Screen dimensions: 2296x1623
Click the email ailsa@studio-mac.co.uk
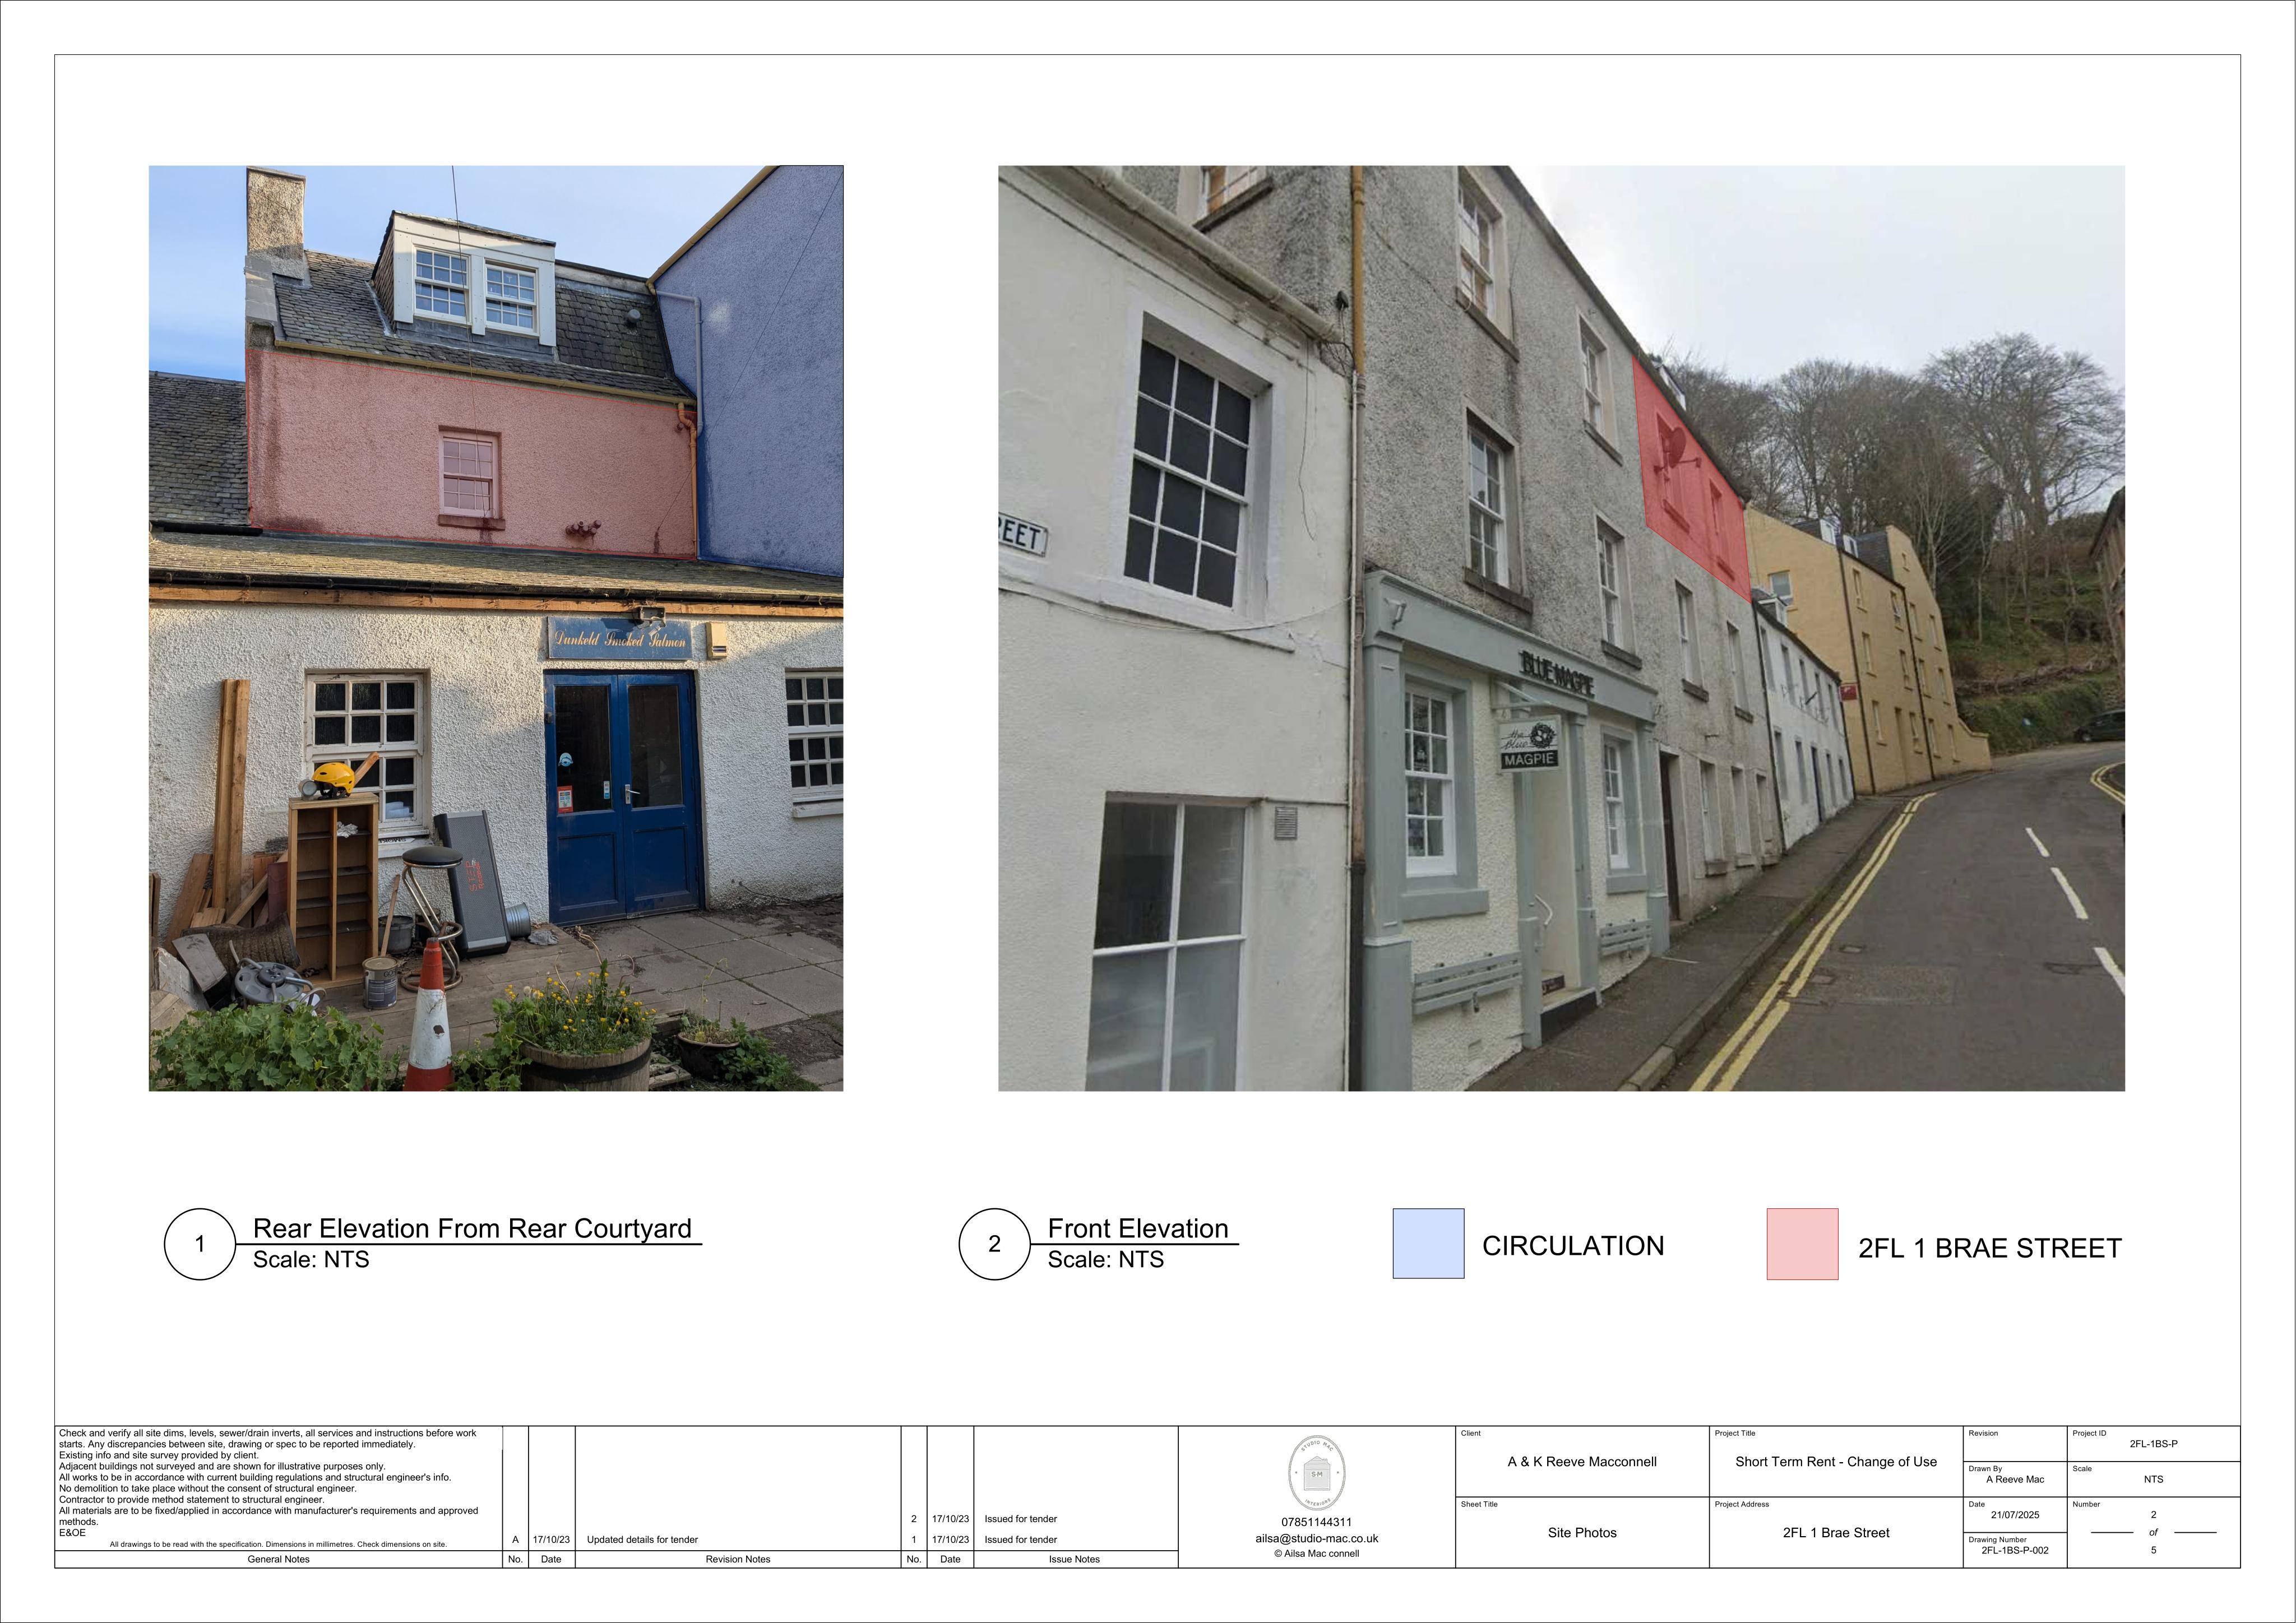(x=1316, y=1538)
